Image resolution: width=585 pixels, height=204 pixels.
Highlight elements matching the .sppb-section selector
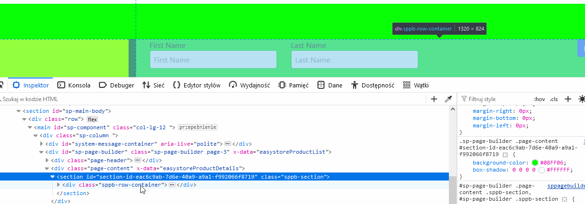[x=565, y=199]
